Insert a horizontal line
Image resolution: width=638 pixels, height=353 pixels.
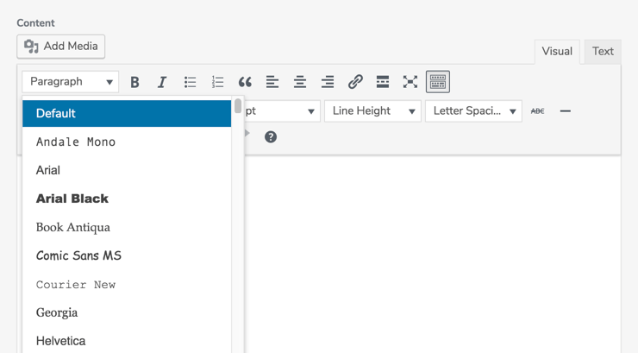[566, 110]
